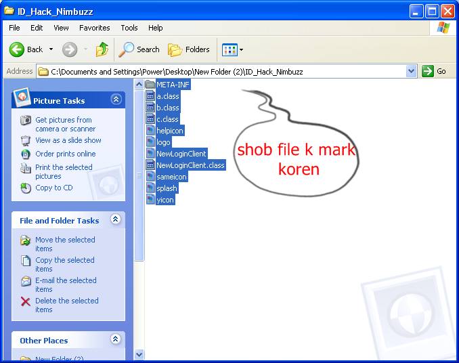Select the NewLoginClient image icon
Image resolution: width=459 pixels, height=363 pixels.
150,154
